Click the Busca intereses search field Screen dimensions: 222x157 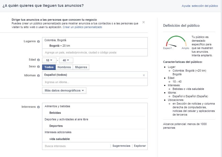[76, 146]
